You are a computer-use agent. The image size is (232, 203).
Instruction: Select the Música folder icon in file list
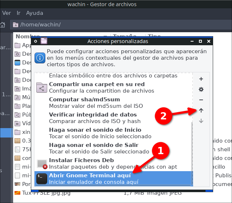pyautogui.click(x=17, y=97)
